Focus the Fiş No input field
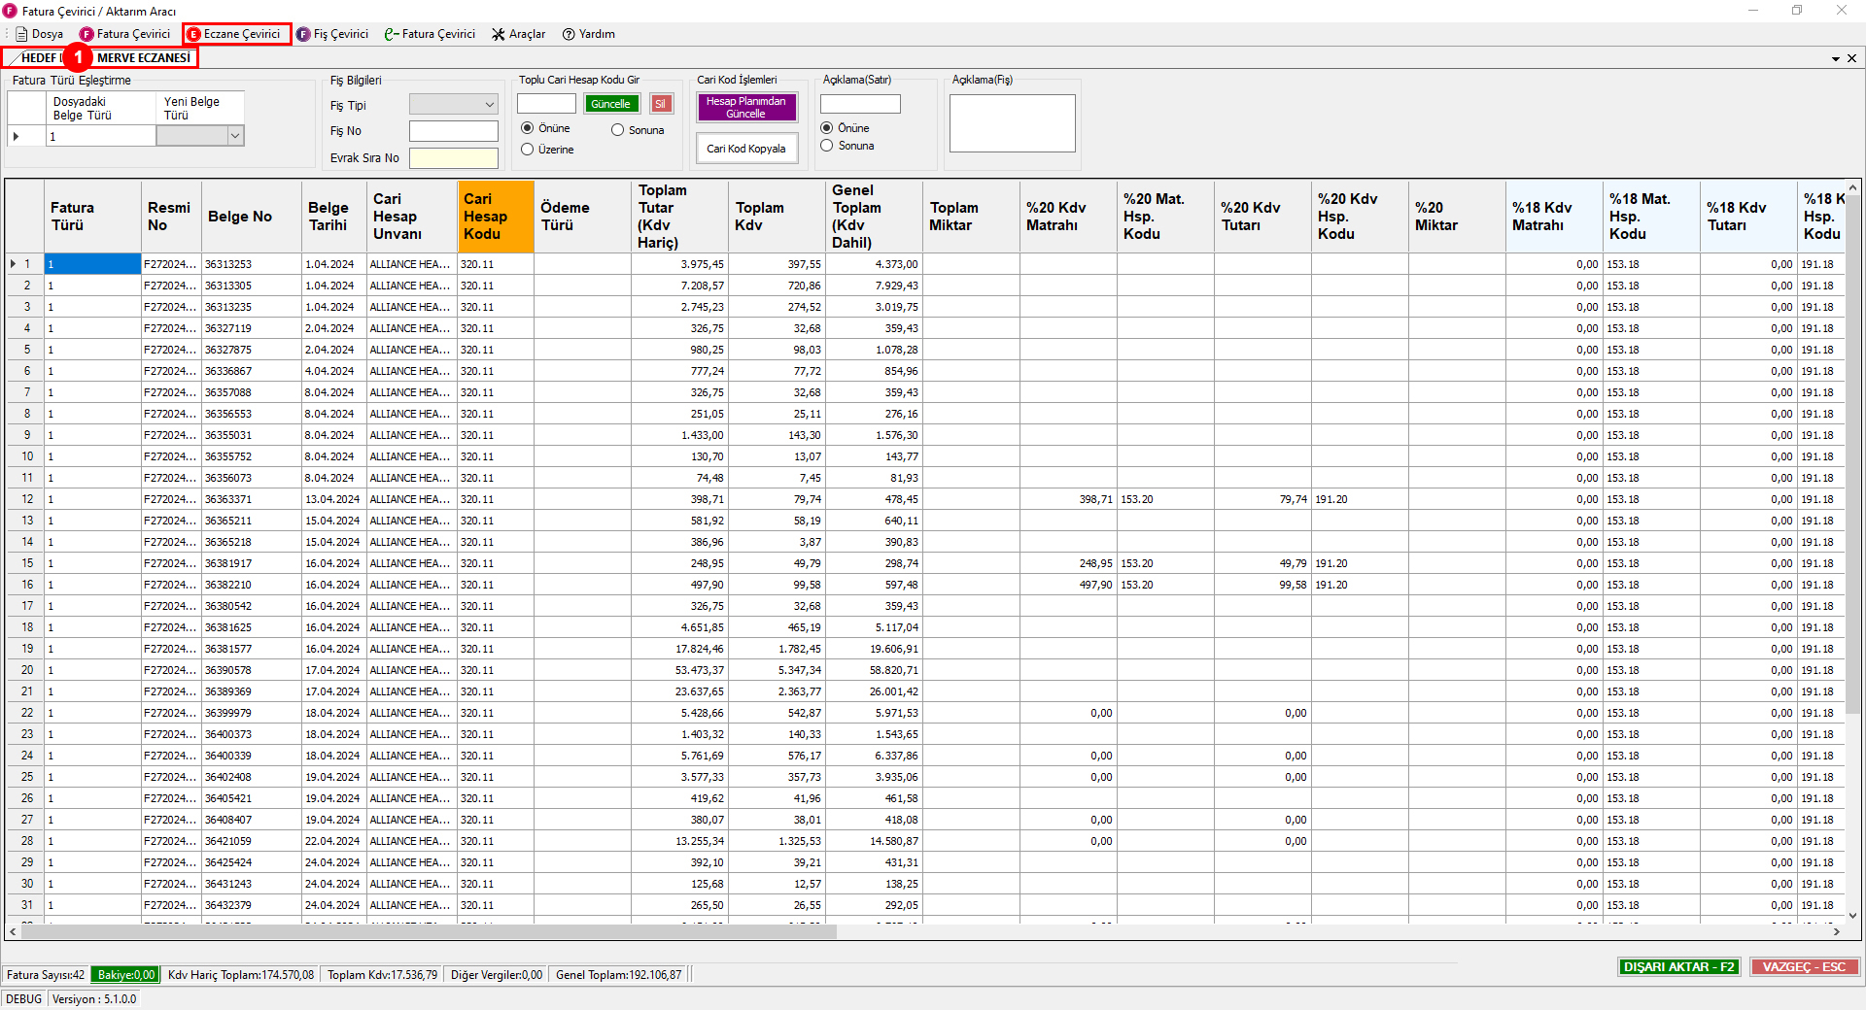 coord(453,131)
